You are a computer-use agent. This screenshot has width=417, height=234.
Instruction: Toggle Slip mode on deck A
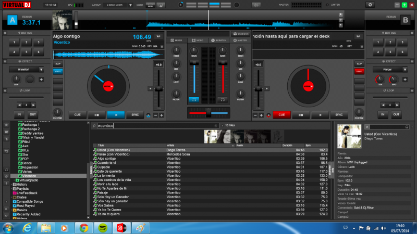(58, 63)
